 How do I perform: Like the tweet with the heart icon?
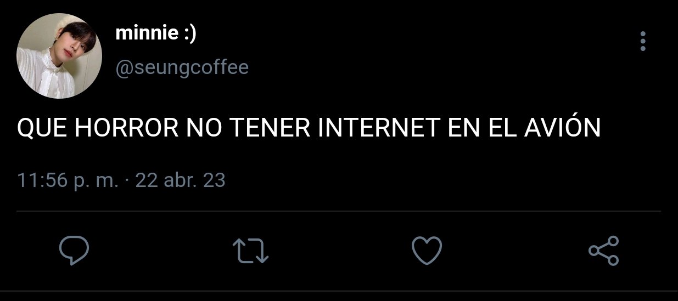[x=427, y=251]
